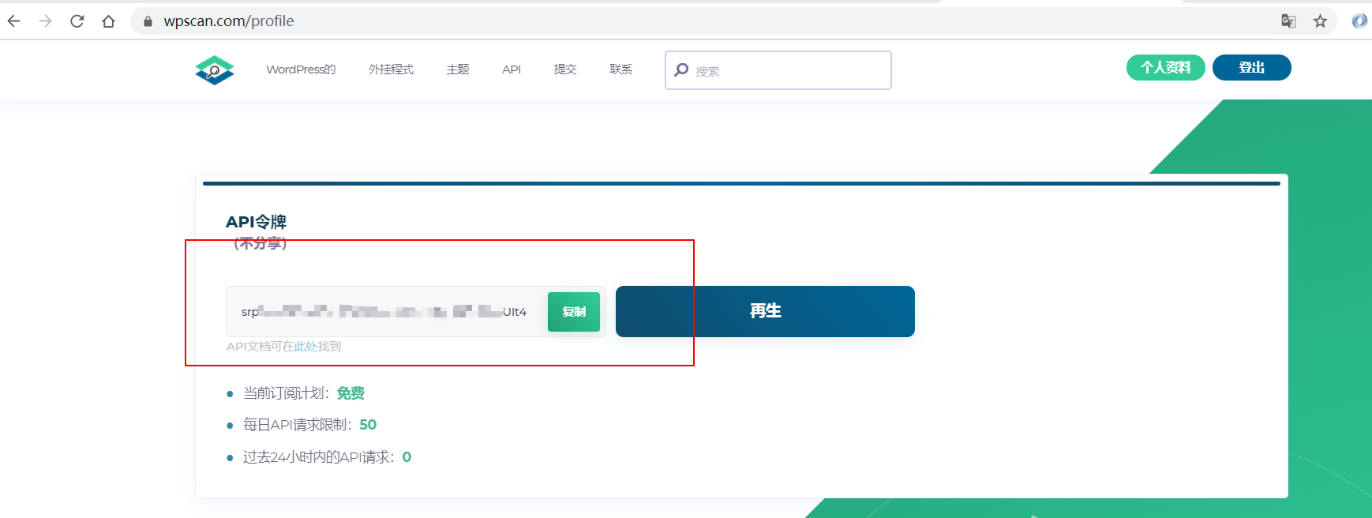Follow the 此处 API documentation link
The image size is (1372, 518).
click(306, 347)
